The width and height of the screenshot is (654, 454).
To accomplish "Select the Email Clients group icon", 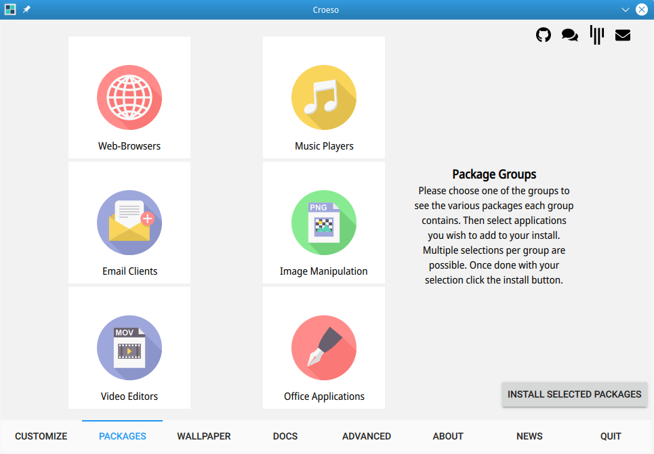I will (x=129, y=223).
